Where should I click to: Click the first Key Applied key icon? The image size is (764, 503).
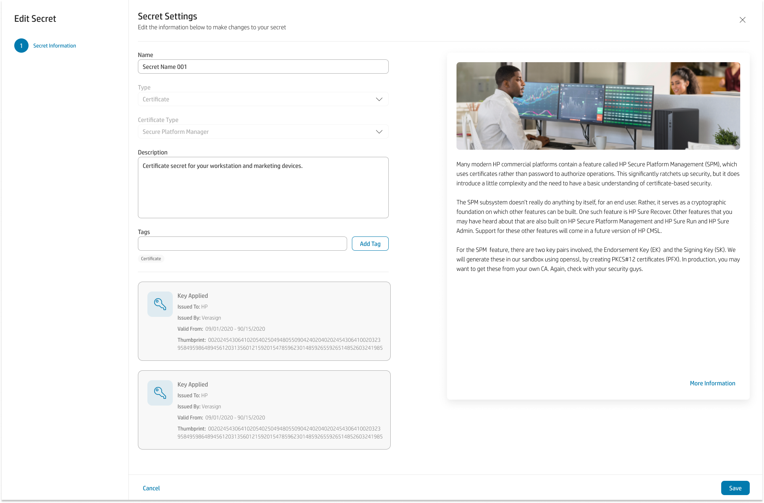point(160,304)
